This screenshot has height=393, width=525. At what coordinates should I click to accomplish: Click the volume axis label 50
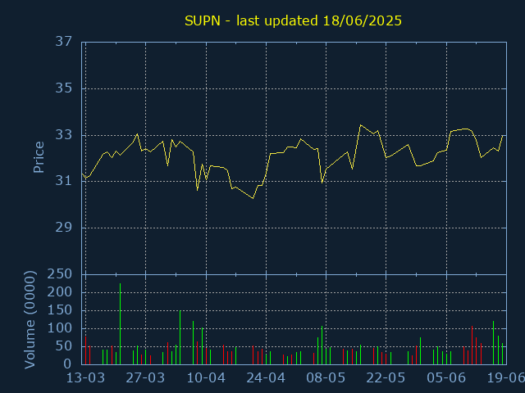tap(64, 346)
